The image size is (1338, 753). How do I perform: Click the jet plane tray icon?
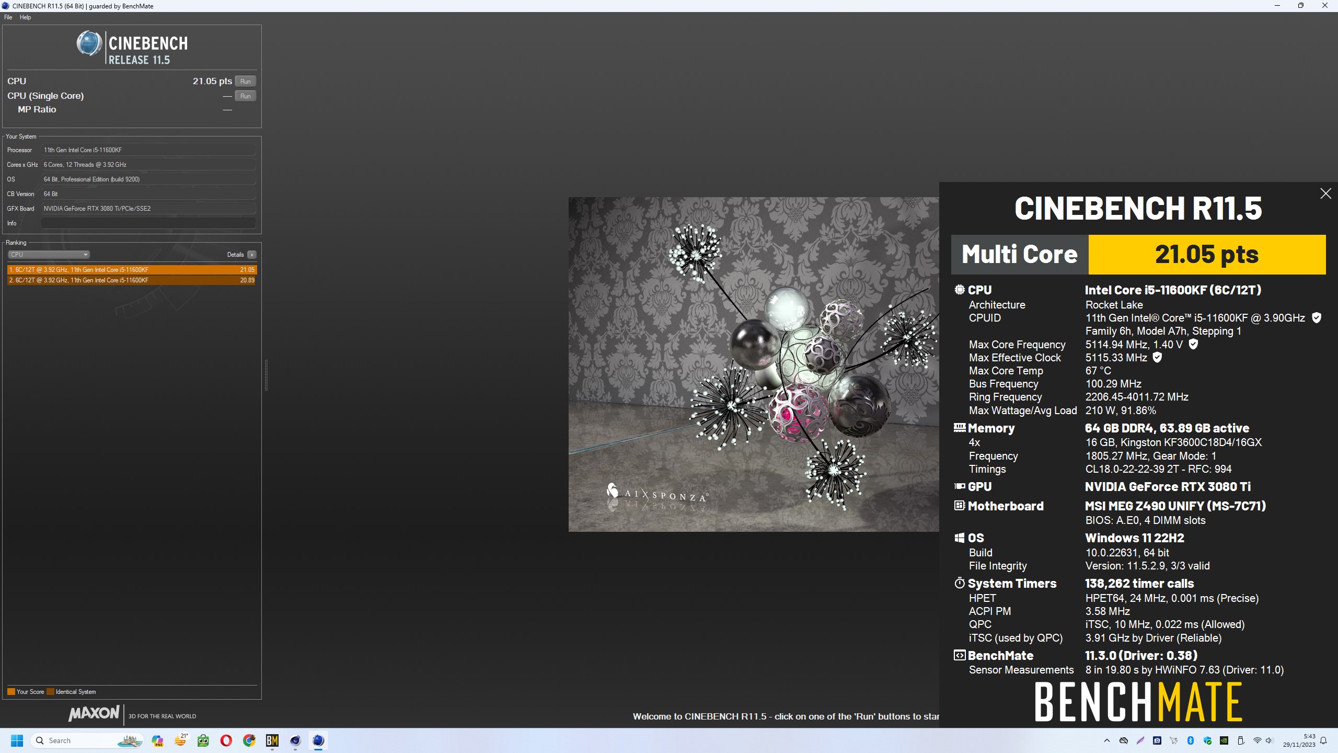tap(1173, 740)
